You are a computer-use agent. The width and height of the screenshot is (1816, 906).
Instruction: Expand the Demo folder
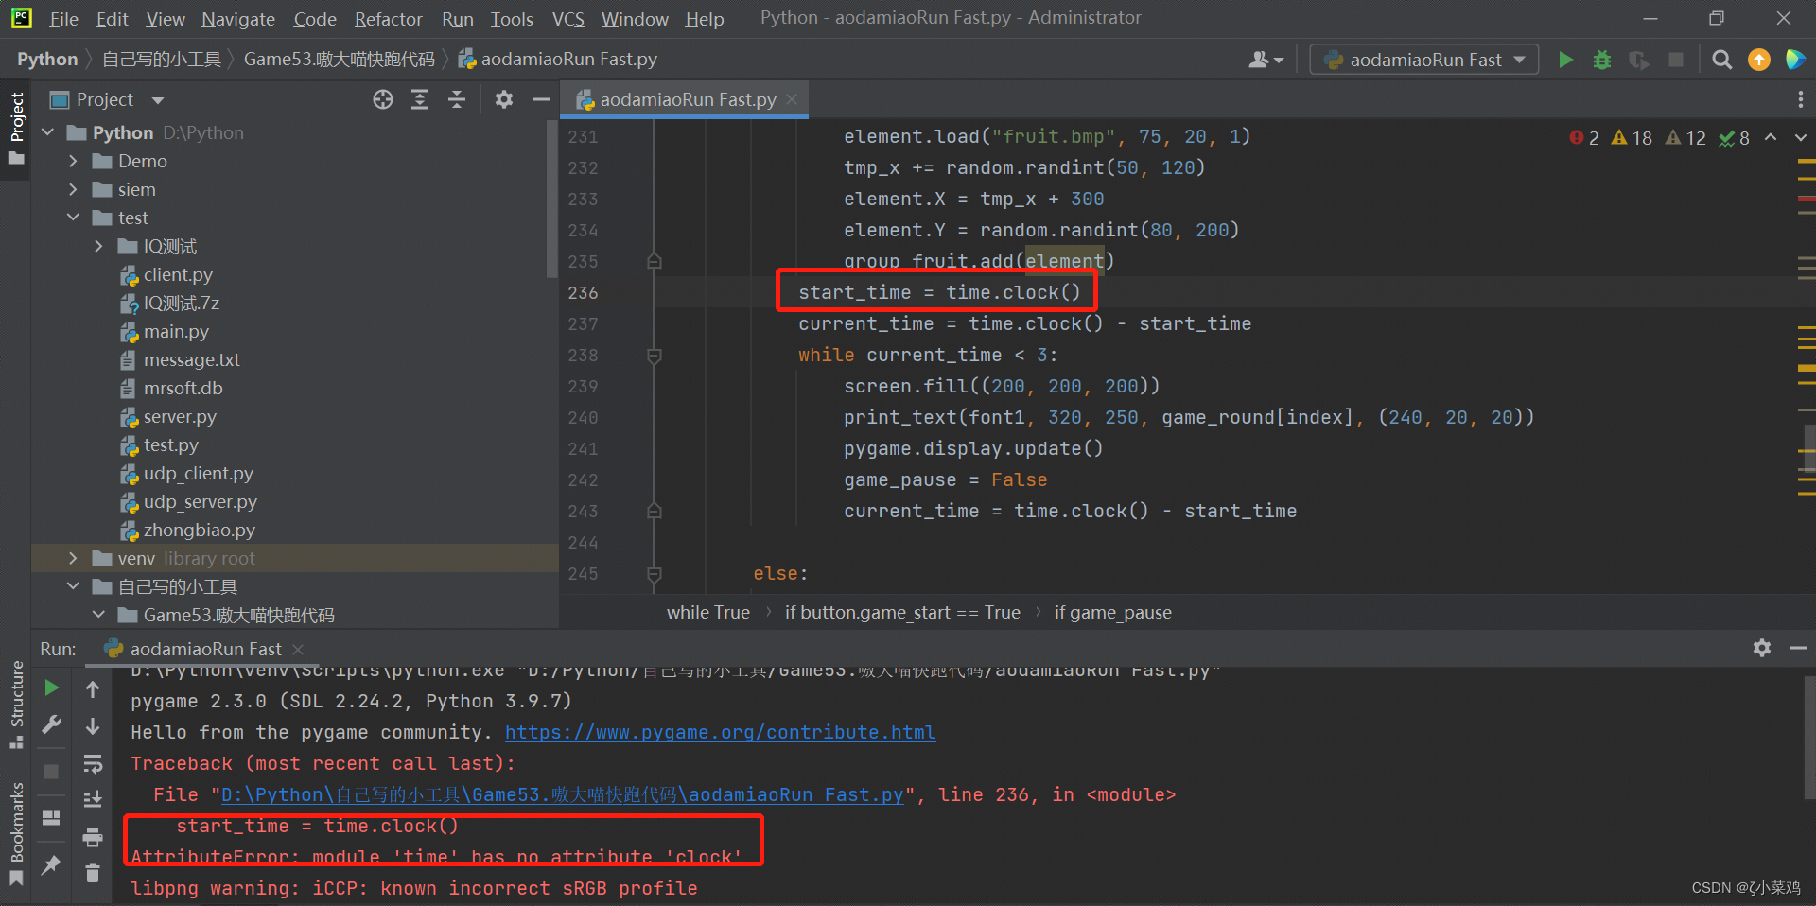pyautogui.click(x=72, y=161)
